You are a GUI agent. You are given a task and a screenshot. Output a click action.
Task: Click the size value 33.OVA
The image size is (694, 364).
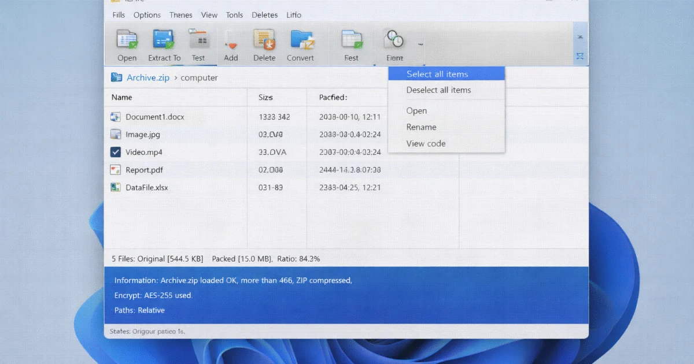click(x=272, y=153)
